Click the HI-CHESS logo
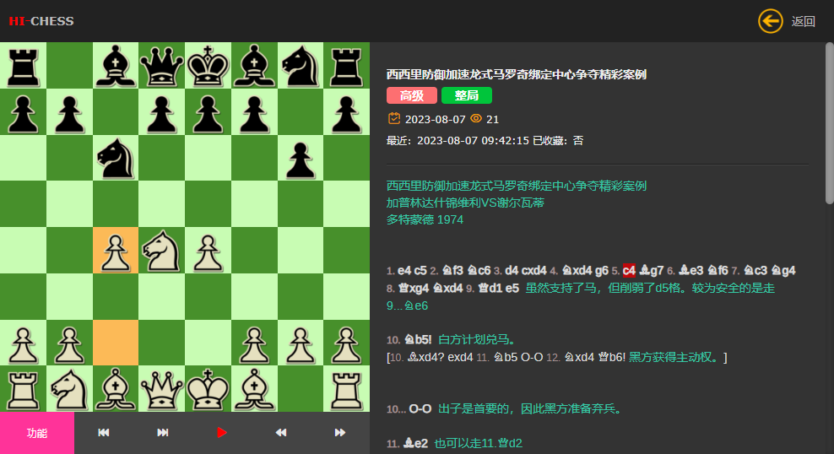Screen dimensions: 834x454 pos(41,21)
